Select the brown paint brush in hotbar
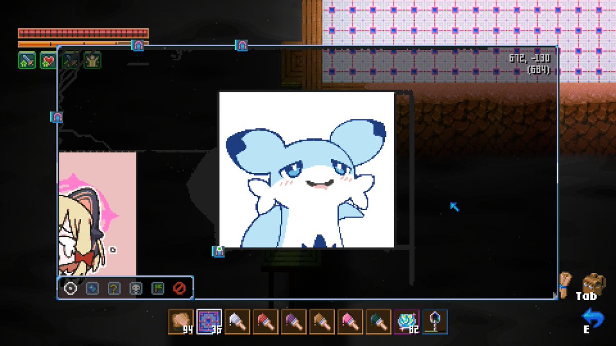The width and height of the screenshot is (616, 346). click(322, 322)
